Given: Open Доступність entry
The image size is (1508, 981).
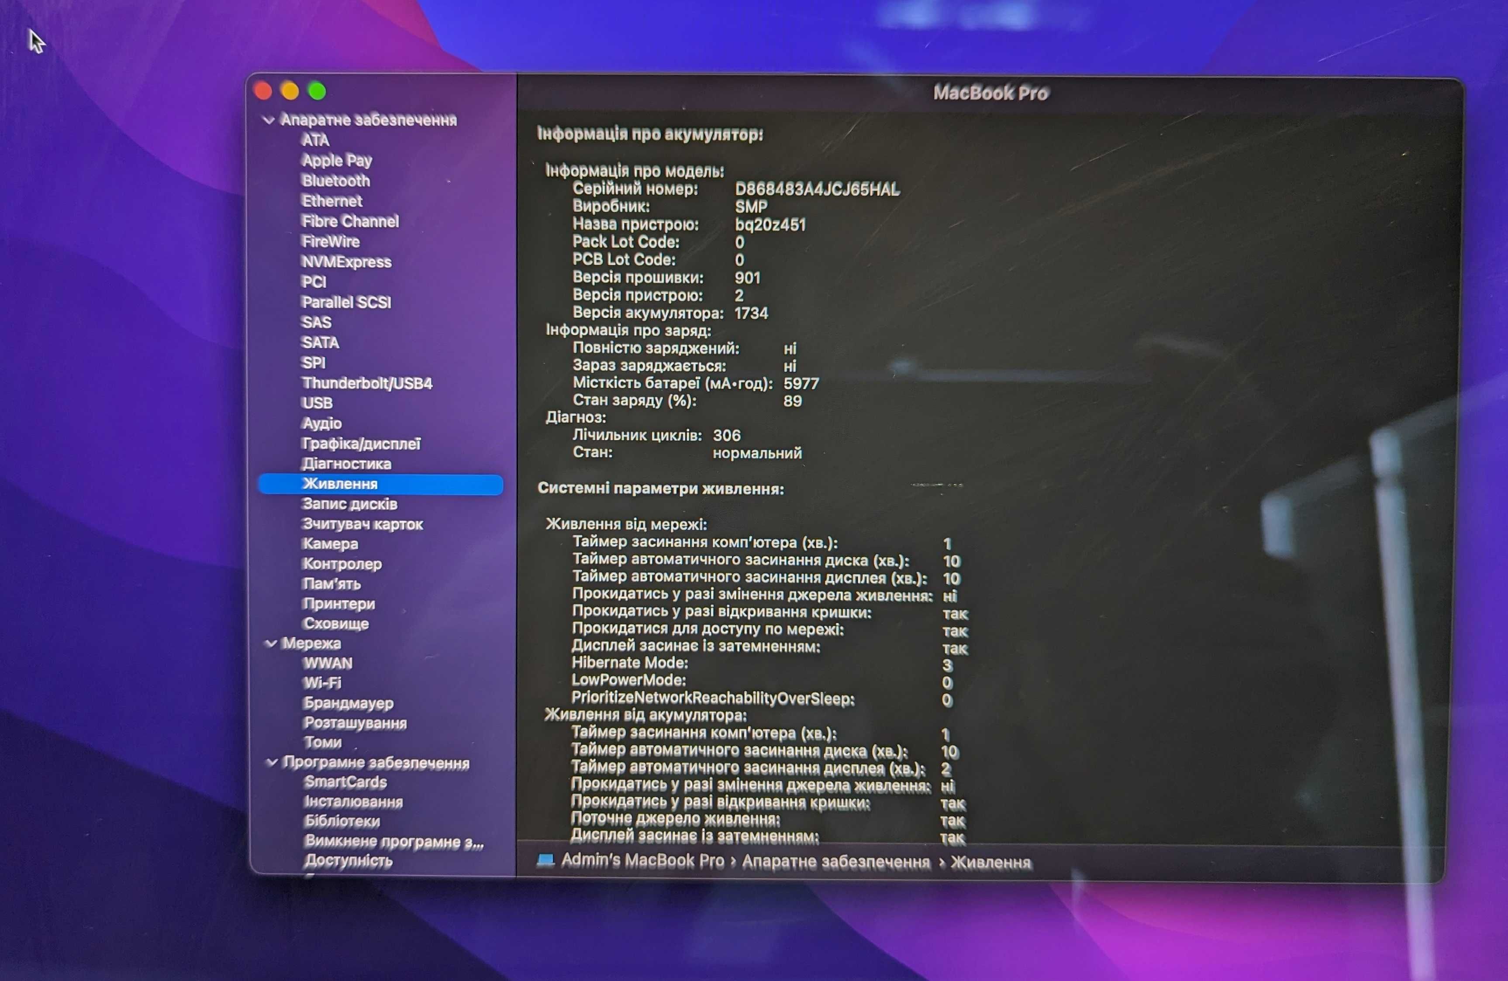Looking at the screenshot, I should pos(349,861).
